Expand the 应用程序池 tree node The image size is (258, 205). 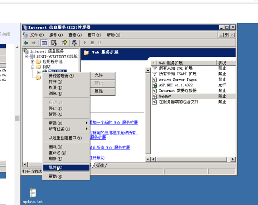(33, 62)
